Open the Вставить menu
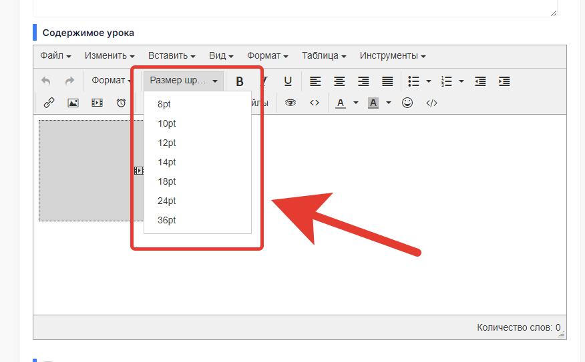585x362 pixels. pos(172,56)
